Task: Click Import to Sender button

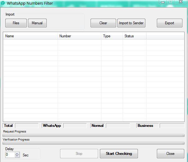Action: [131, 23]
